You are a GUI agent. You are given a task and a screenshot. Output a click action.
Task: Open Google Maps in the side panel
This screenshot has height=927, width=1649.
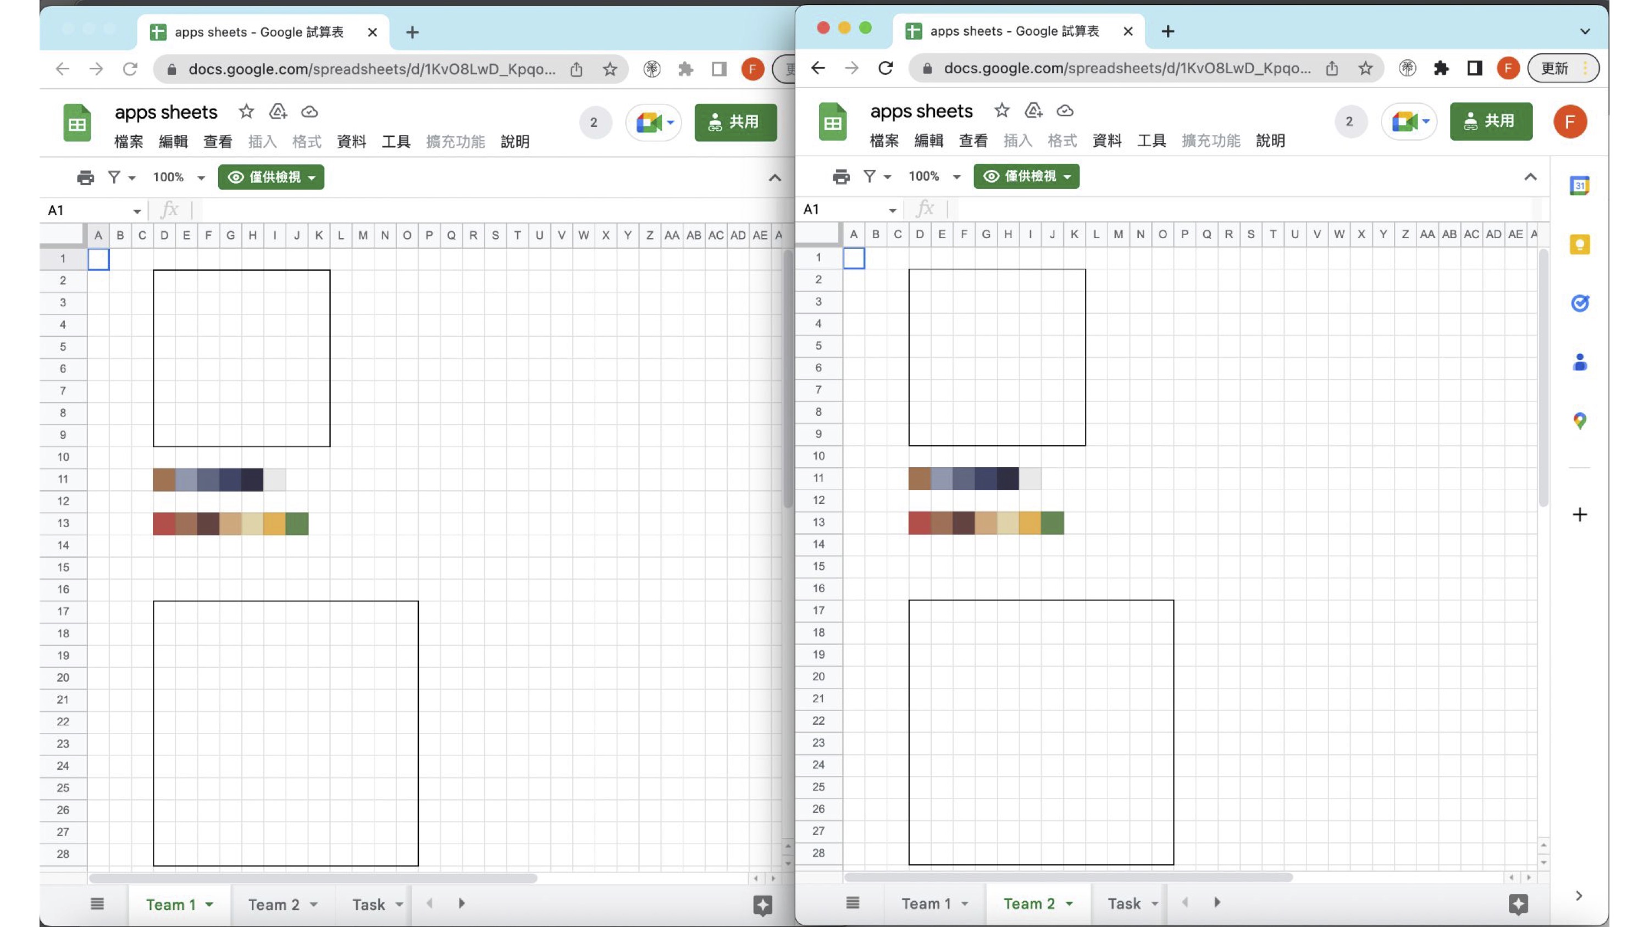(1579, 421)
